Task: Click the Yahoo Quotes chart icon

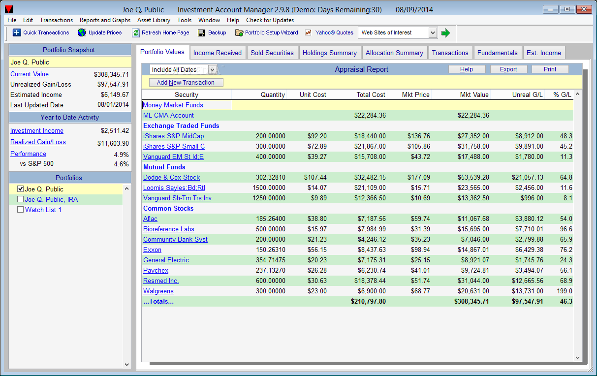Action: (x=309, y=32)
